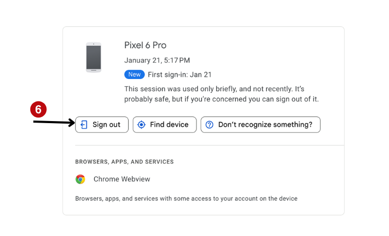Open Don't recognize something? help
The height and width of the screenshot is (236, 389).
coord(260,125)
